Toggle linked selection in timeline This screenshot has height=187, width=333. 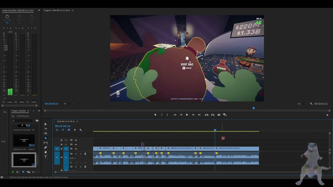pos(69,130)
